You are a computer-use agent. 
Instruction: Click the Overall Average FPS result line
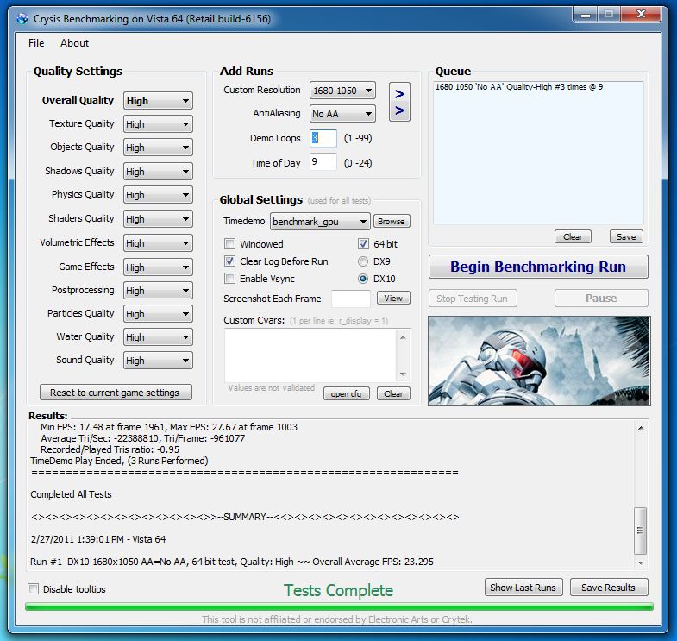[232, 562]
